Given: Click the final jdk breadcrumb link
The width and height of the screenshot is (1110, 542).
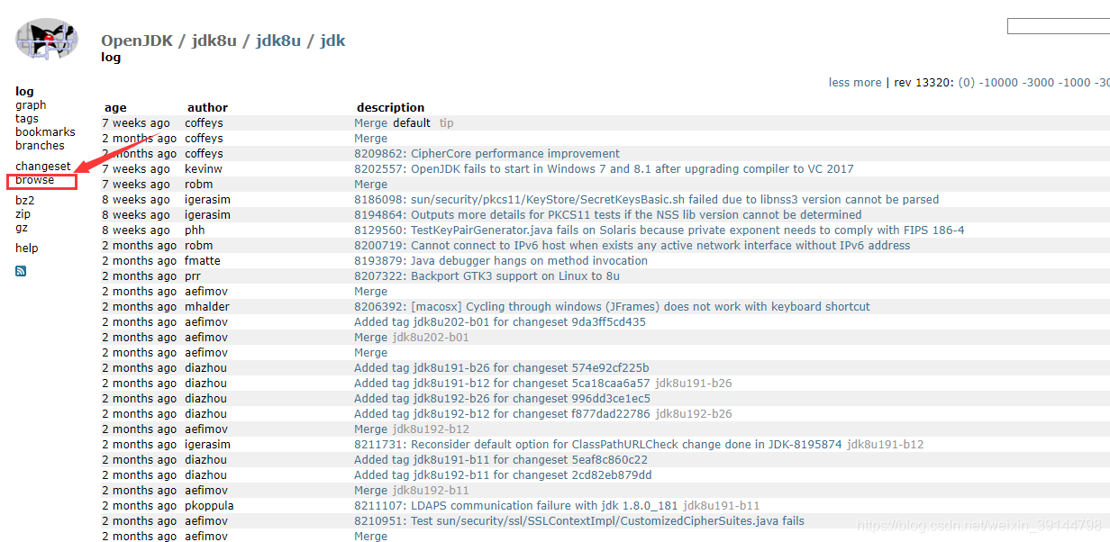Looking at the screenshot, I should point(332,41).
